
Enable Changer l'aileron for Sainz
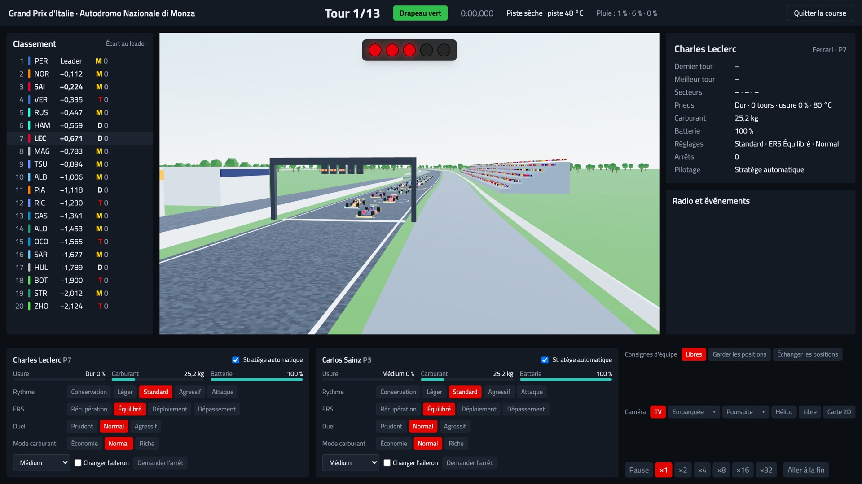coord(387,463)
